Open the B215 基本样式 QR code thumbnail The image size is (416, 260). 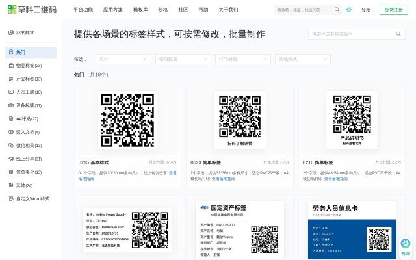click(x=127, y=121)
